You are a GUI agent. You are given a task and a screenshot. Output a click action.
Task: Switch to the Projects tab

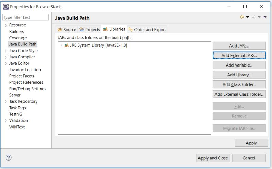(x=90, y=30)
